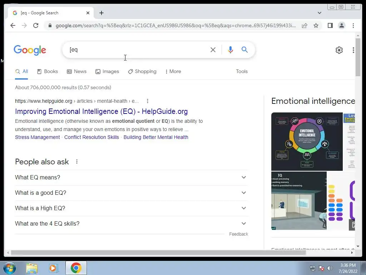Run search with the magnifier icon

244,49
